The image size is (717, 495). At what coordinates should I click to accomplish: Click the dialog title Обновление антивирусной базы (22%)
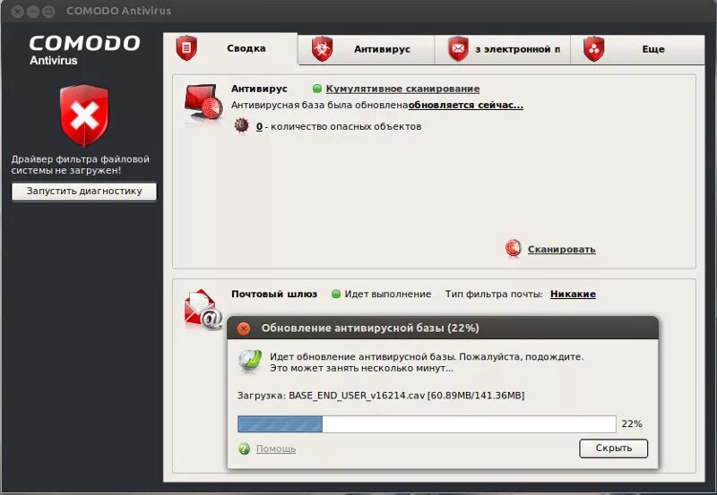click(x=370, y=329)
